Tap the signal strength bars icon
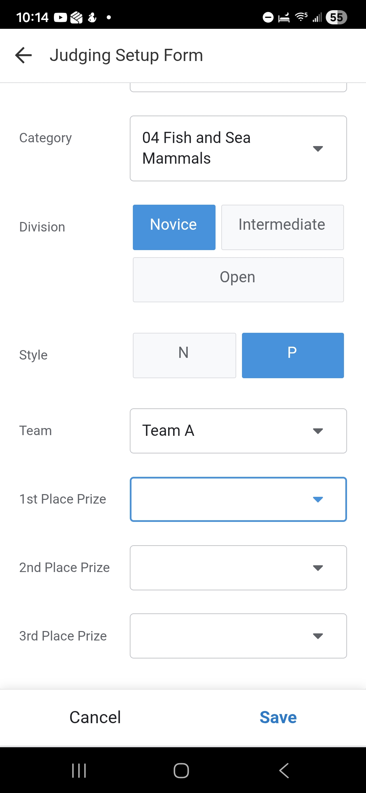Screen dimensions: 366x793 [317, 17]
